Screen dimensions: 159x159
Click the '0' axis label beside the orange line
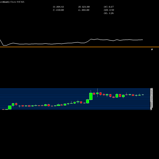[x=152, y=49]
